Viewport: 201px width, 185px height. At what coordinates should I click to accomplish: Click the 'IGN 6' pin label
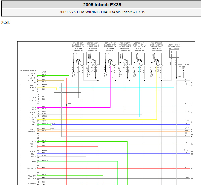click(x=33, y=117)
